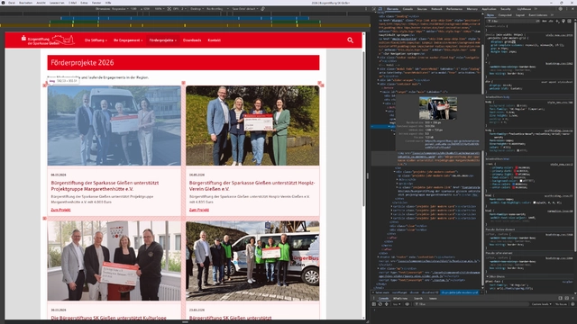Toggle the console sidebar icon

(374, 304)
